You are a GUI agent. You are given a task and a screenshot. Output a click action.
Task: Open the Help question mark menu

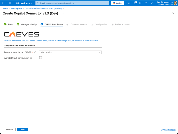[146, 3]
